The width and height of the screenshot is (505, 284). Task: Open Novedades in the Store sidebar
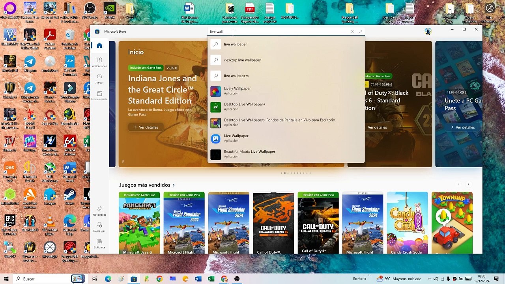pyautogui.click(x=99, y=211)
